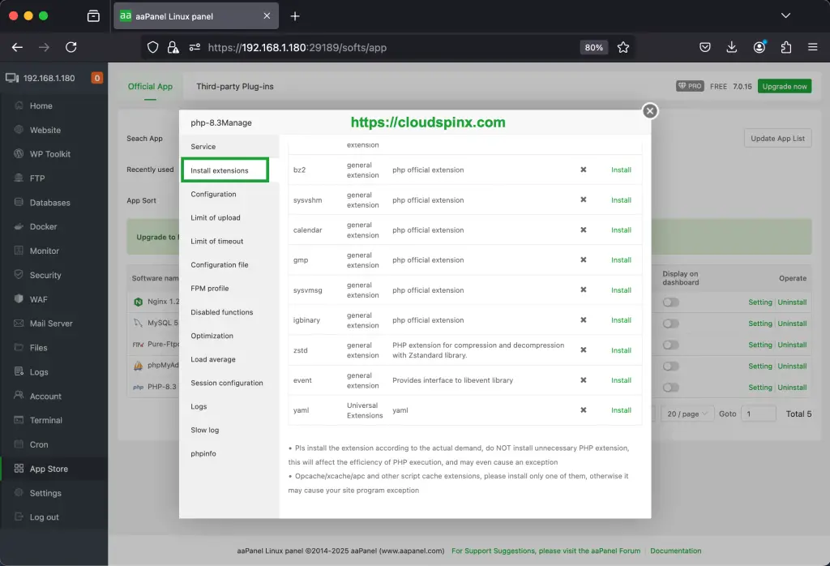830x566 pixels.
Task: Click the Goto page number field
Action: 759,414
